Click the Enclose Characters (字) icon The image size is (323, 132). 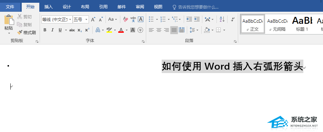pyautogui.click(x=141, y=30)
